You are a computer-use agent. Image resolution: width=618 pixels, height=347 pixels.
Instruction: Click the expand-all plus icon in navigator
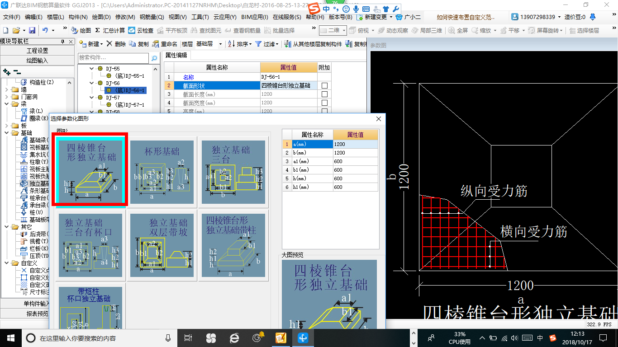click(6, 71)
